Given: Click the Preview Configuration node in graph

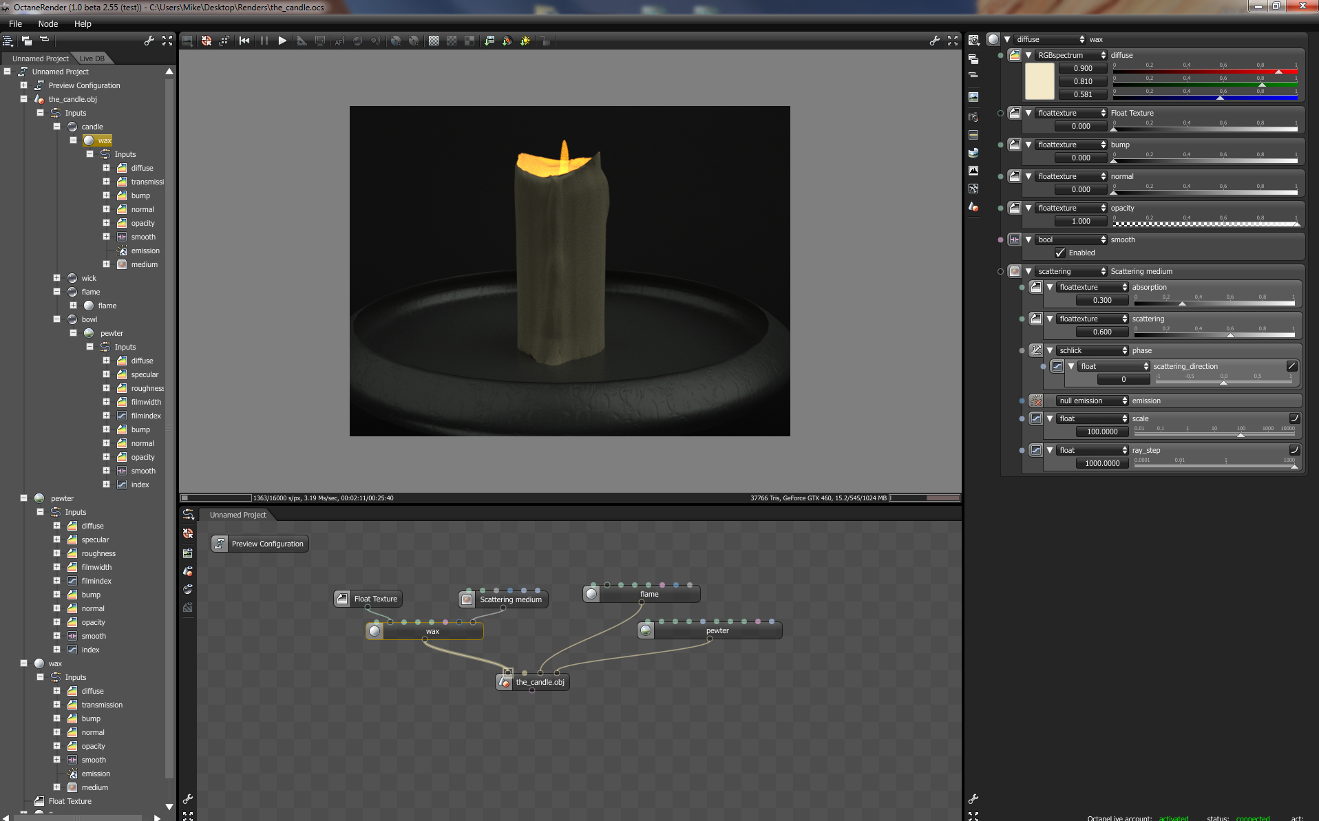Looking at the screenshot, I should click(x=260, y=544).
